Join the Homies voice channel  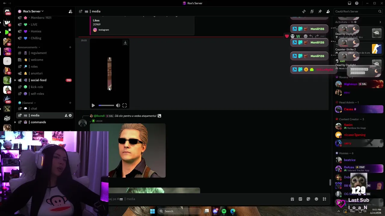[45, 31]
